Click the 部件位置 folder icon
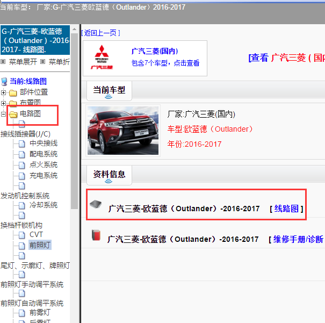 point(13,92)
